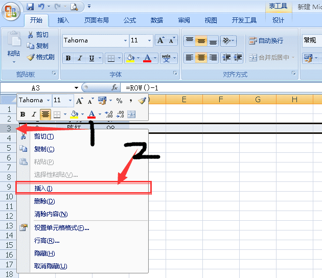Decrease decimal places in mini toolbar
The width and height of the screenshot is (322, 278).
(x=120, y=114)
